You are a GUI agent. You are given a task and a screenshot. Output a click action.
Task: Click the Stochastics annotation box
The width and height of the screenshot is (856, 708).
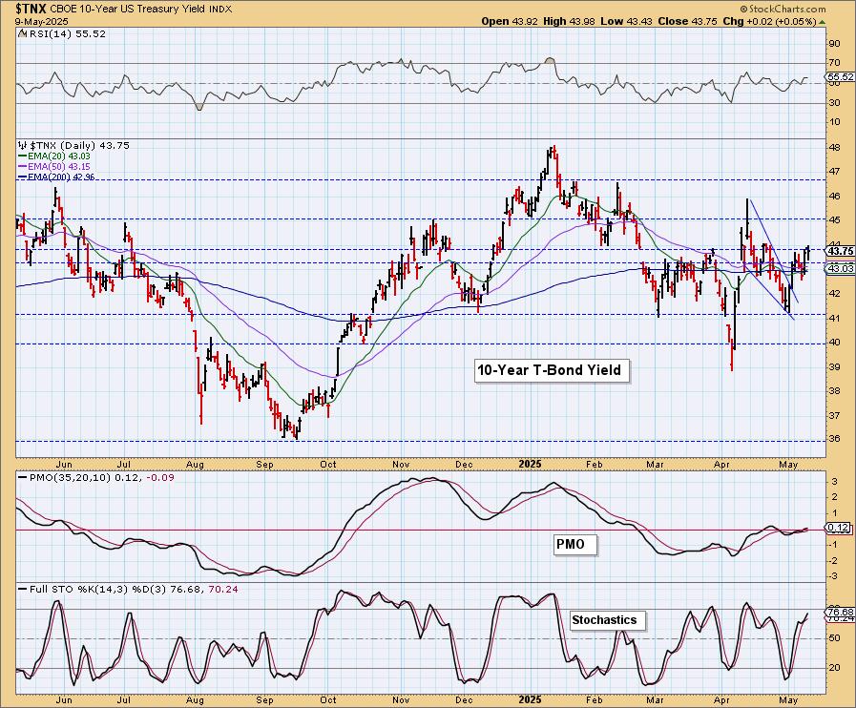click(607, 620)
